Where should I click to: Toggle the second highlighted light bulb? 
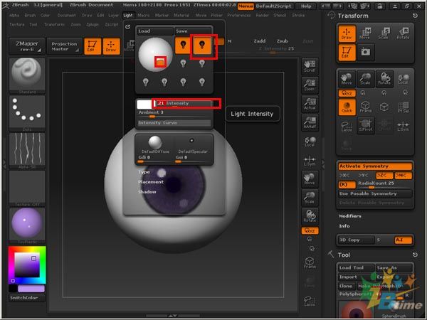tap(202, 45)
